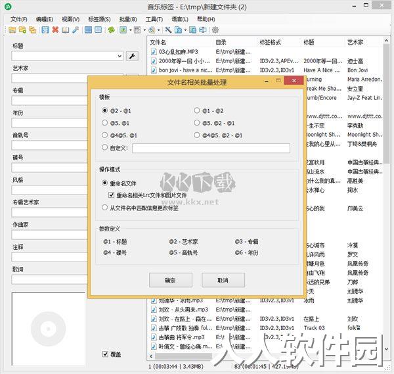Click the 自定义 template text field
The height and width of the screenshot is (374, 394).
click(211, 148)
